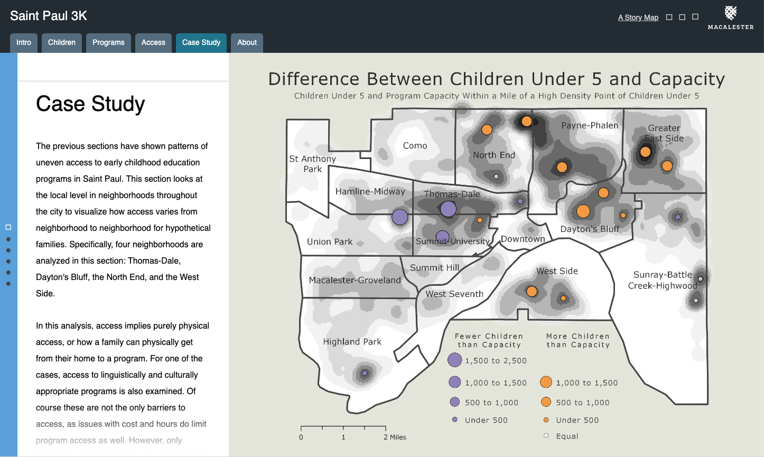This screenshot has height=457, width=764.
Task: Click the share icon nearest the Macalester logo
Action: 695,17
